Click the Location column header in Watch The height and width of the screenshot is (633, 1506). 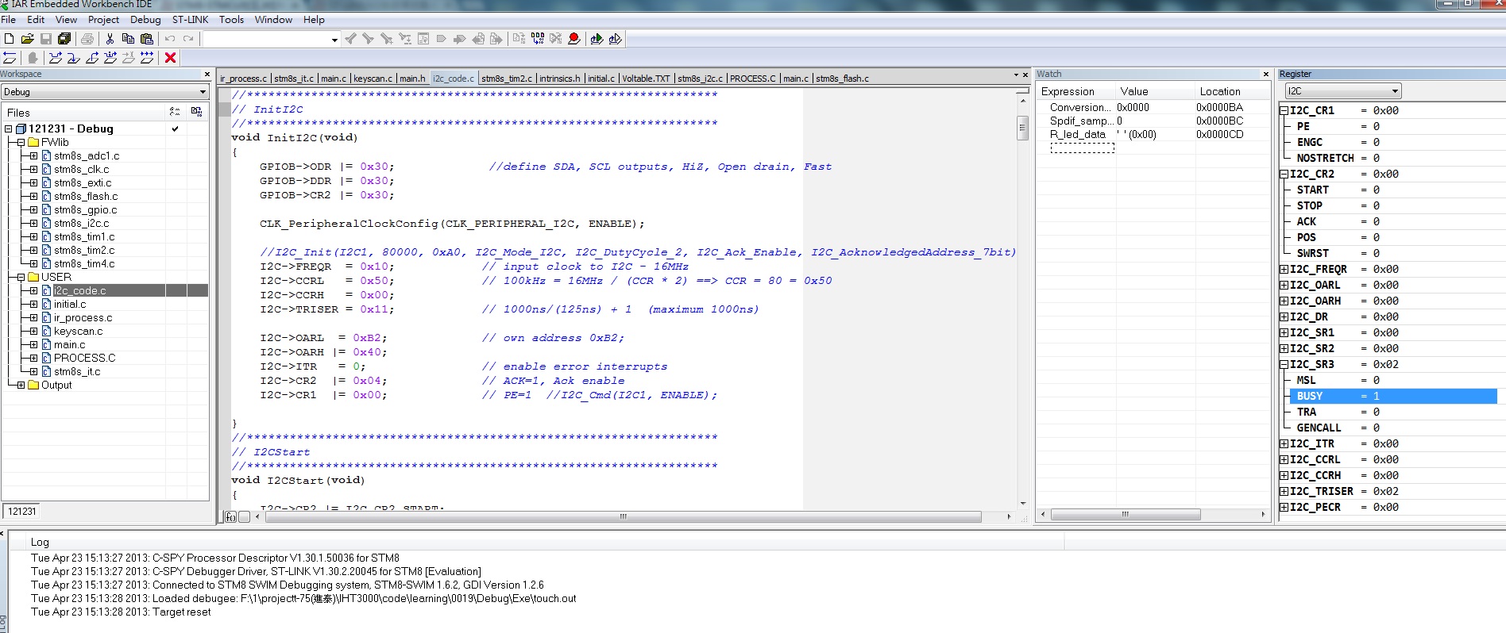[1231, 91]
